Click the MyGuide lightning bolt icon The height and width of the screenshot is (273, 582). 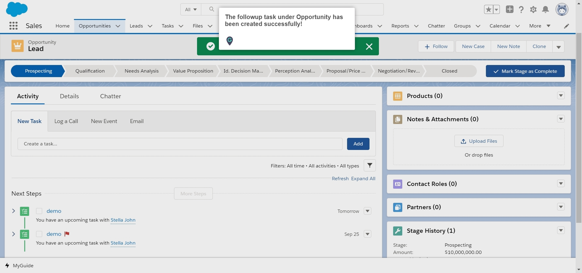pyautogui.click(x=7, y=265)
